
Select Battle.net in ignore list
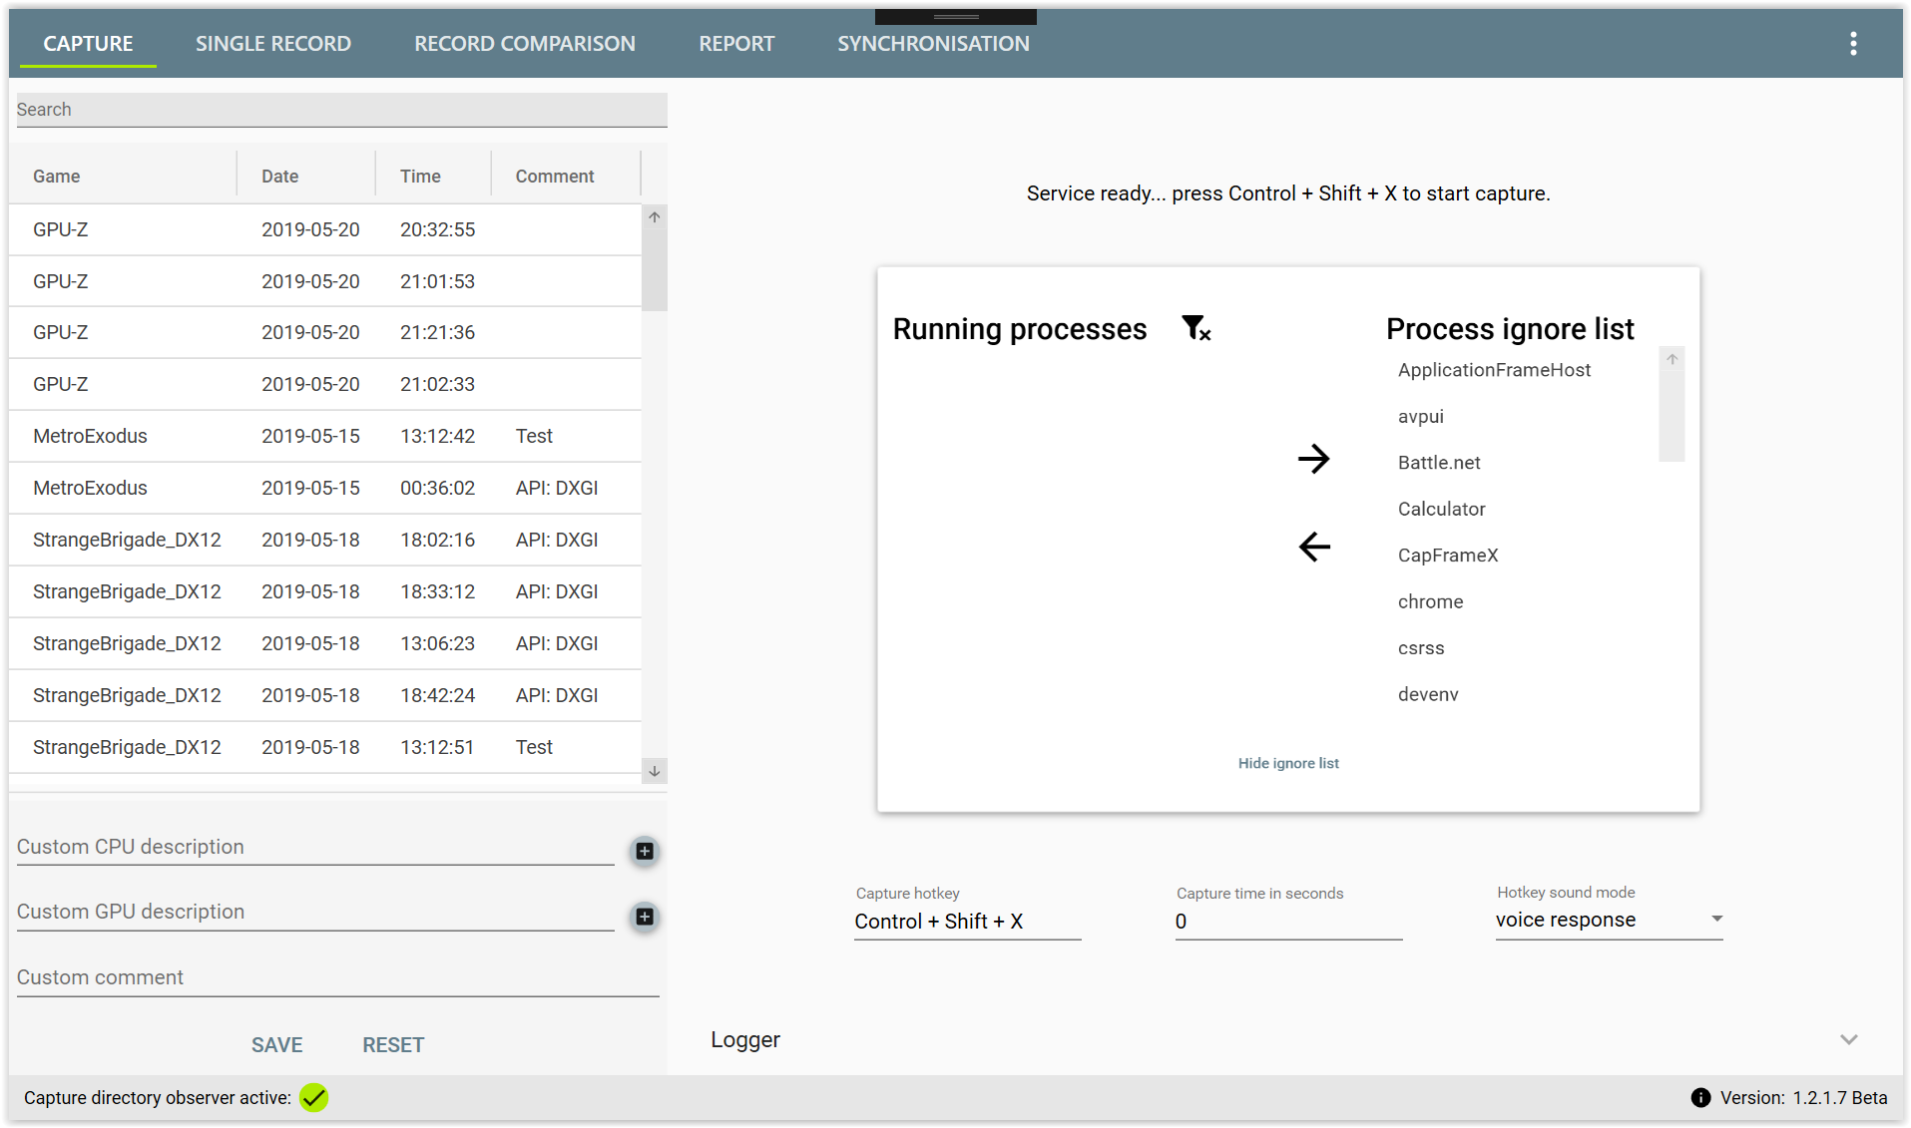[x=1439, y=463]
